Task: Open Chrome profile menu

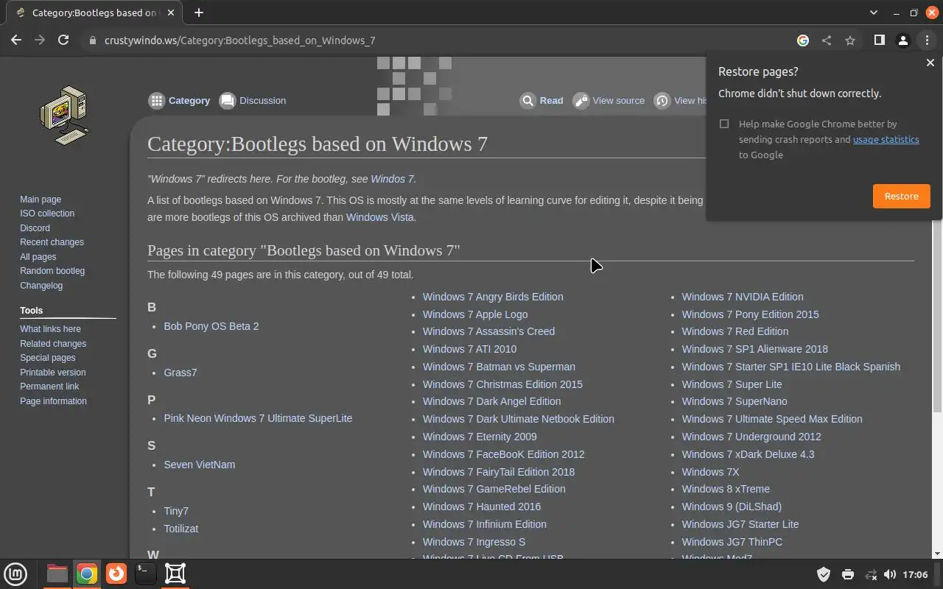Action: click(902, 40)
